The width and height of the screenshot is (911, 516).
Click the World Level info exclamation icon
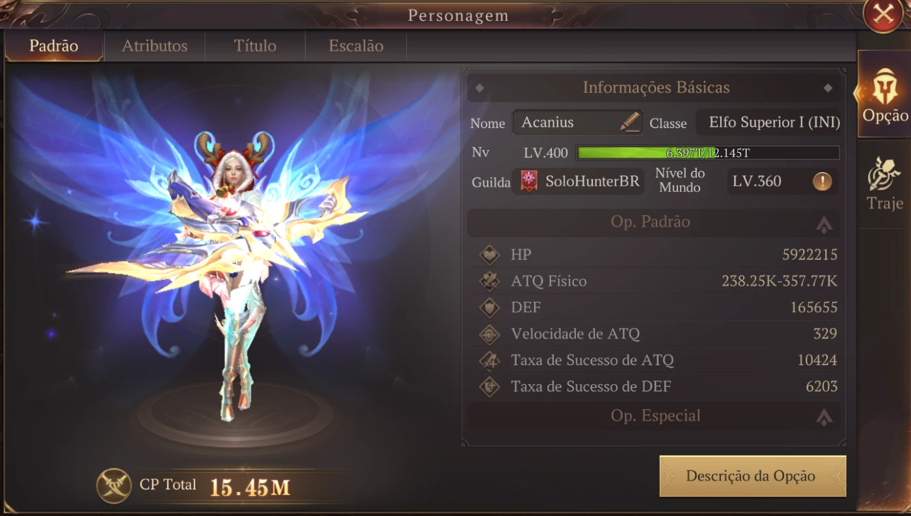[822, 181]
